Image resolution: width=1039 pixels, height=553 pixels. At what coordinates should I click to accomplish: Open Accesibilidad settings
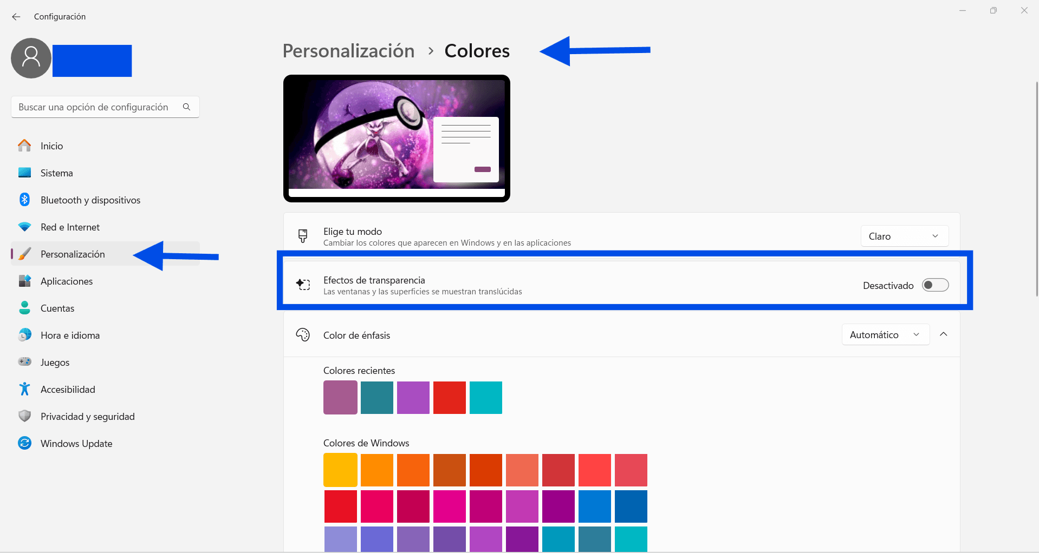point(105,389)
